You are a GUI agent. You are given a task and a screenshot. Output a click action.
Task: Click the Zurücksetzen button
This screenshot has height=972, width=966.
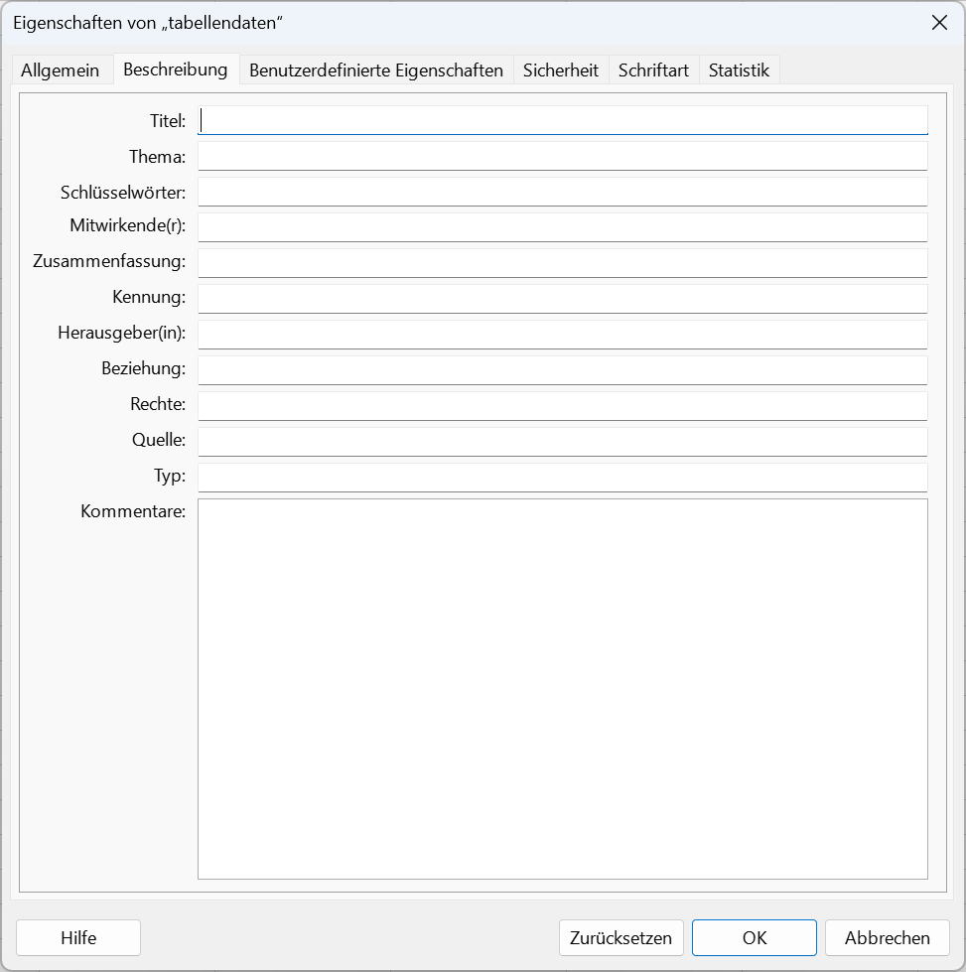click(621, 938)
